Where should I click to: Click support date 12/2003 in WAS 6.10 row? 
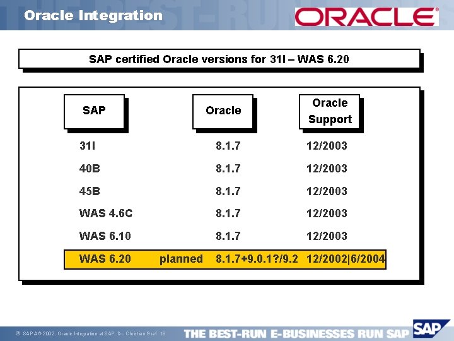[x=327, y=236]
